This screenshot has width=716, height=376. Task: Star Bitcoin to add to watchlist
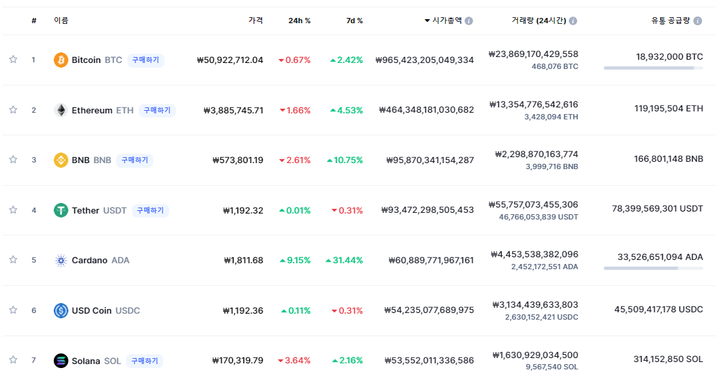13,59
